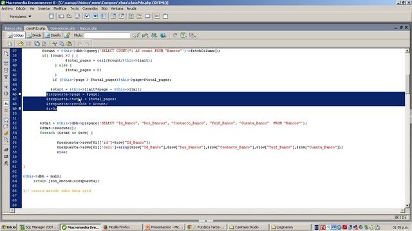Screen dimensions: 412x231
Task: Outdent code using the coding toolbar icon
Action: pyautogui.click(x=6, y=157)
